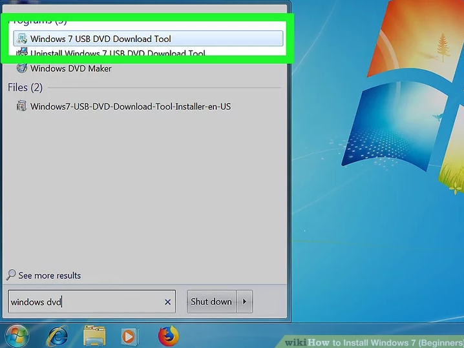Screen dimensions: 464x348
Task: Launch Windows DVD Maker from results
Action: pyautogui.click(x=71, y=68)
